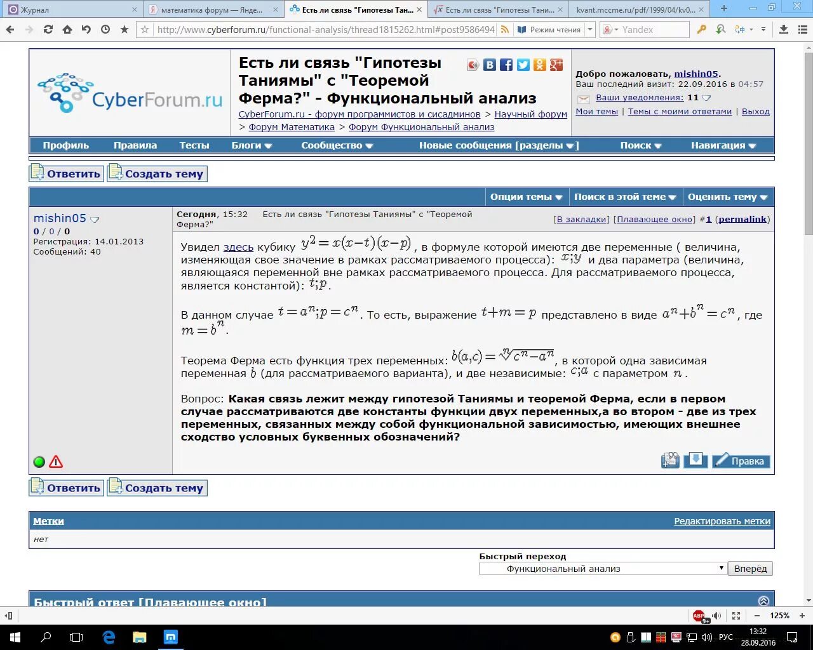This screenshot has width=813, height=650.
Task: Share the thread on Google Plus
Action: (x=557, y=65)
